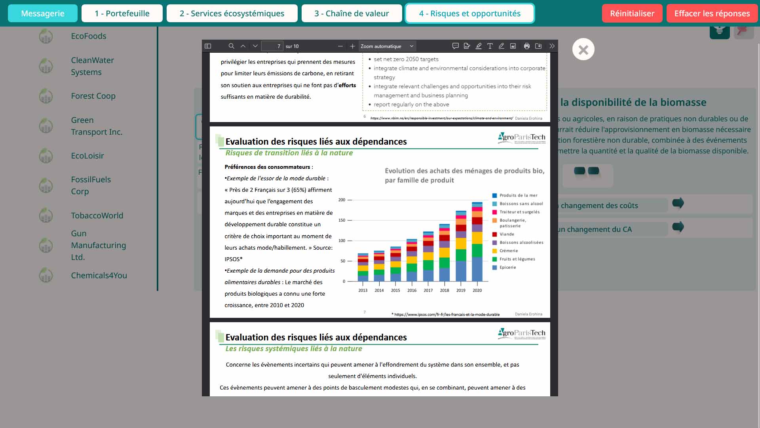Switch to the 1 - Portefeuille tab
Viewport: 760px width, 428px height.
pos(122,13)
